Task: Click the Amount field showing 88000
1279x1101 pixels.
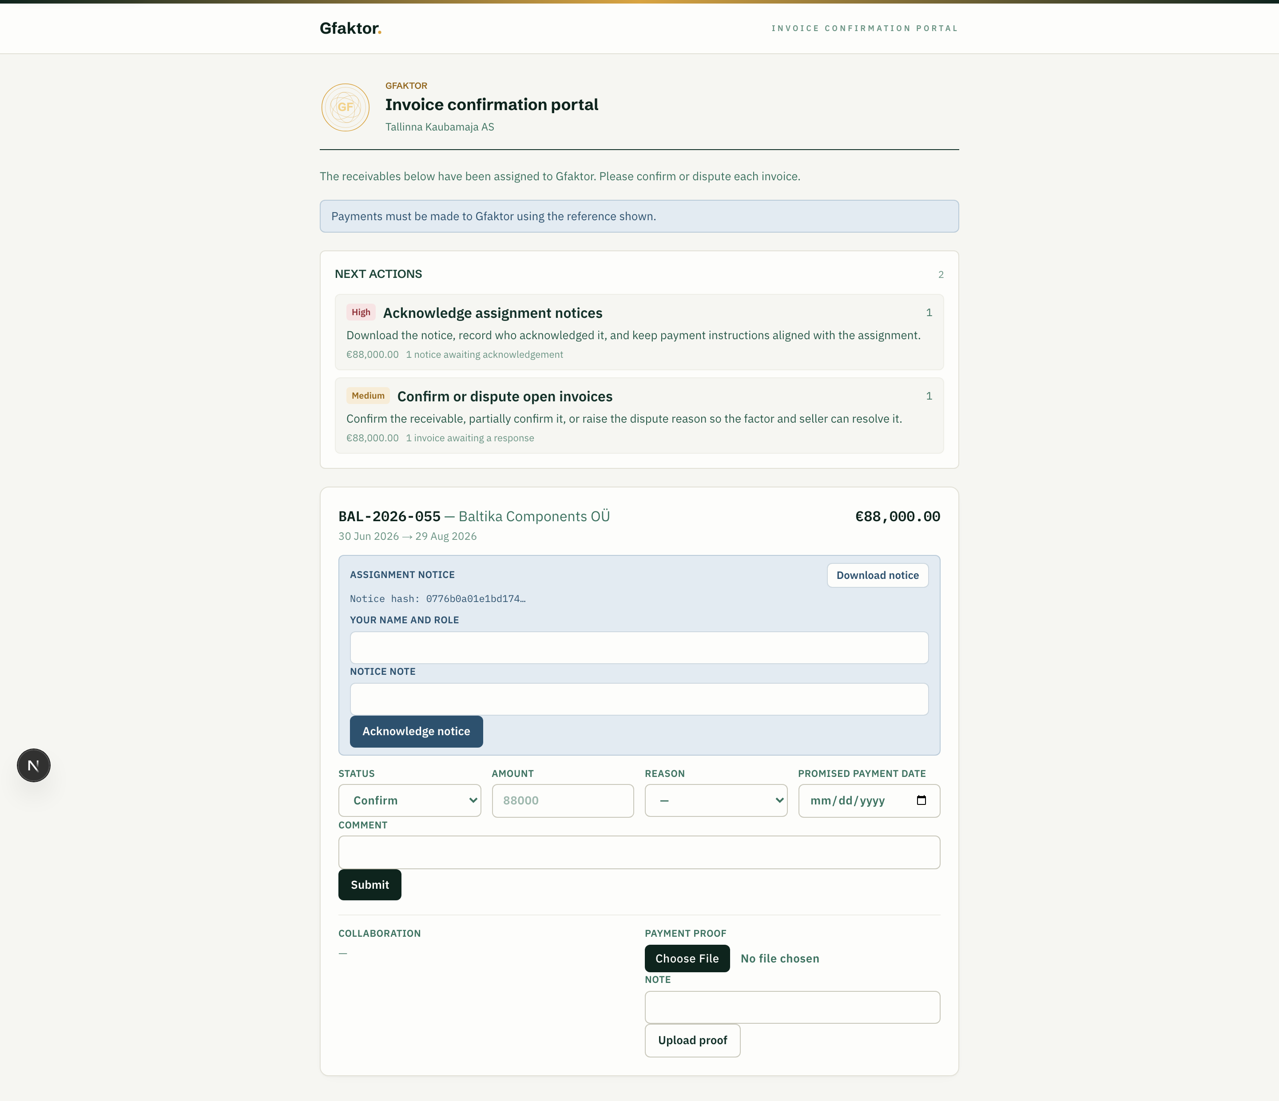Action: (562, 800)
